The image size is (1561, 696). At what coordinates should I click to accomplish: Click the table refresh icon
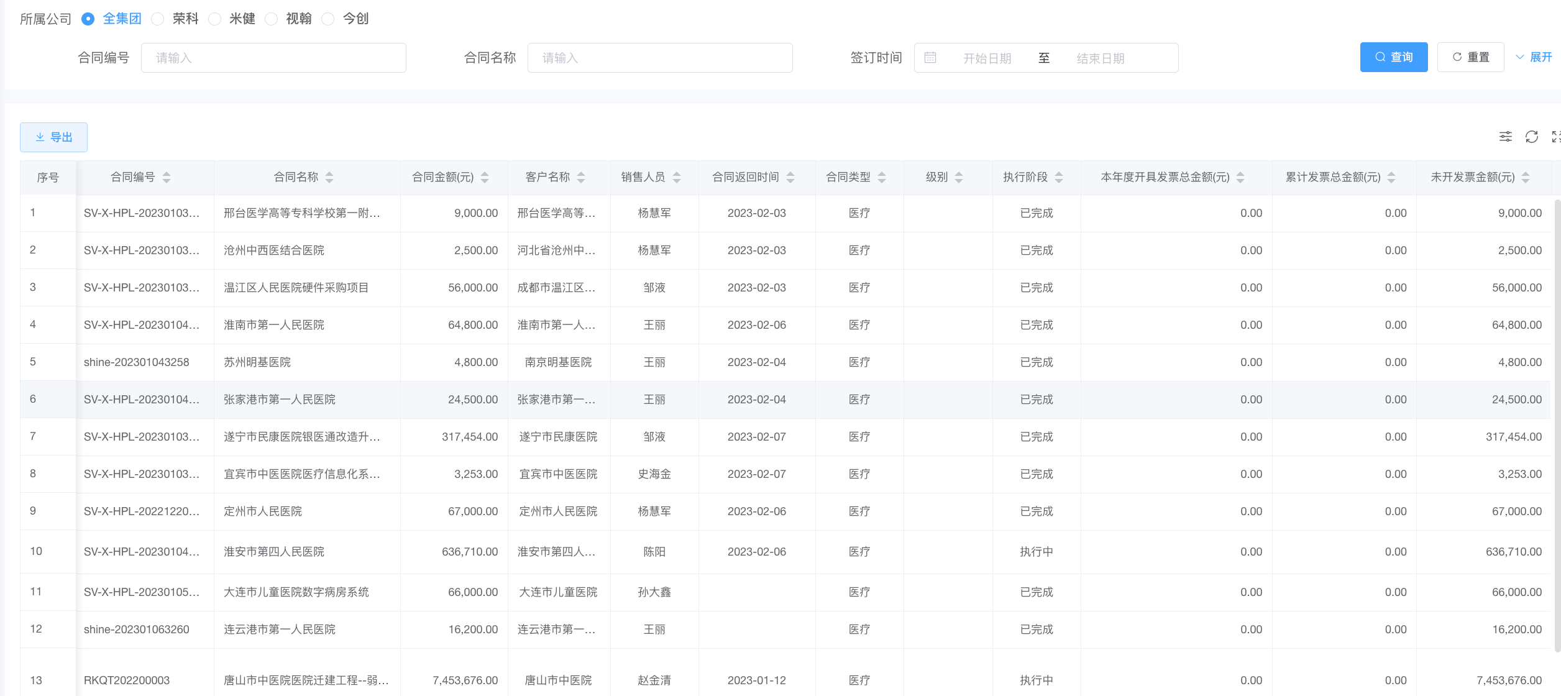coord(1531,137)
